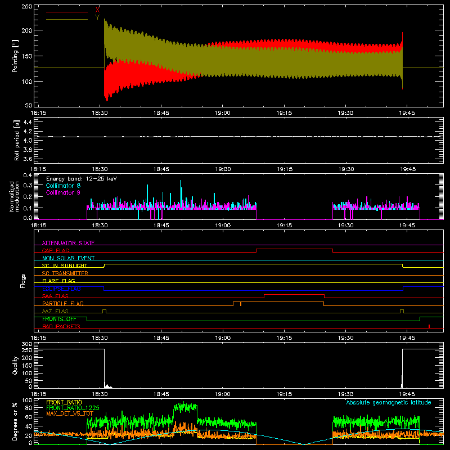Viewport: 450px width, 450px height.
Task: Click the FRONT_RATIO_1225 legend entry
Action: click(73, 408)
